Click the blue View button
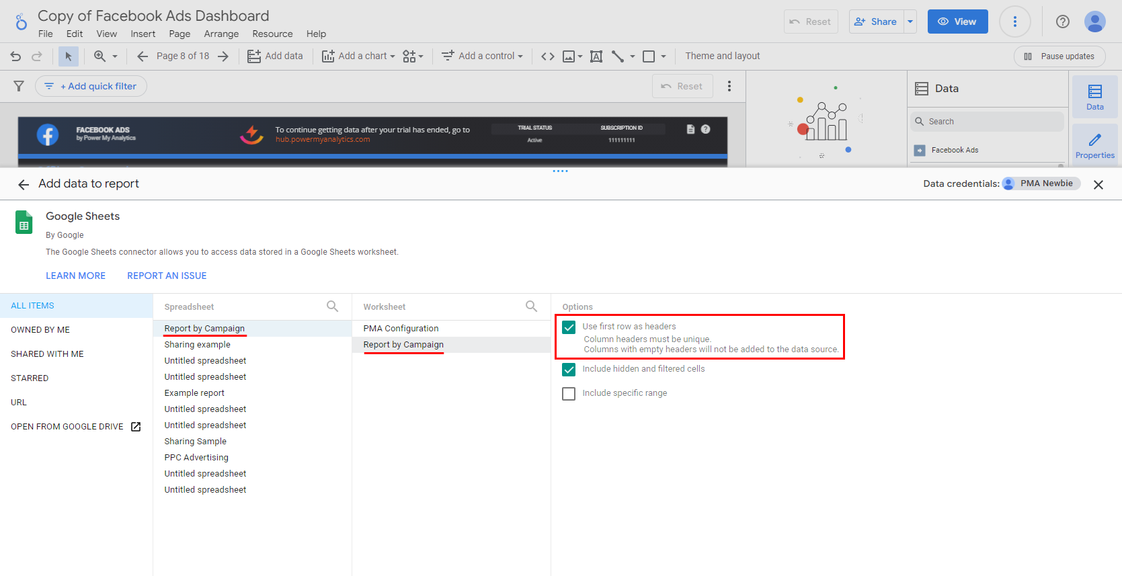 pyautogui.click(x=957, y=22)
